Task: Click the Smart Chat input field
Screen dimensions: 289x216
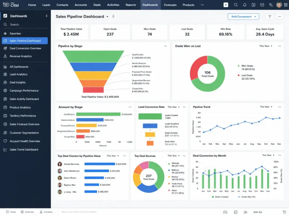Action: 79,212
